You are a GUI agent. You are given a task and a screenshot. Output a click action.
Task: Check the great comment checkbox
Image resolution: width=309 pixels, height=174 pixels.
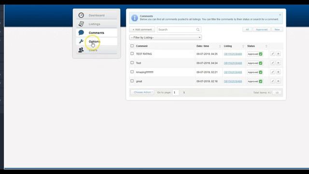[132, 81]
